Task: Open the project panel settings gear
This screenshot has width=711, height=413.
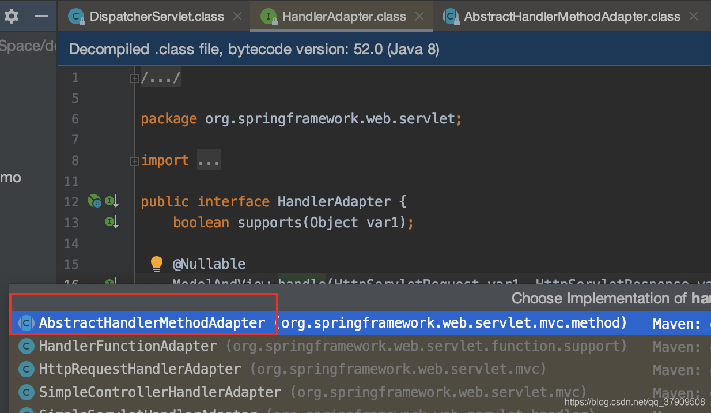Action: click(12, 16)
